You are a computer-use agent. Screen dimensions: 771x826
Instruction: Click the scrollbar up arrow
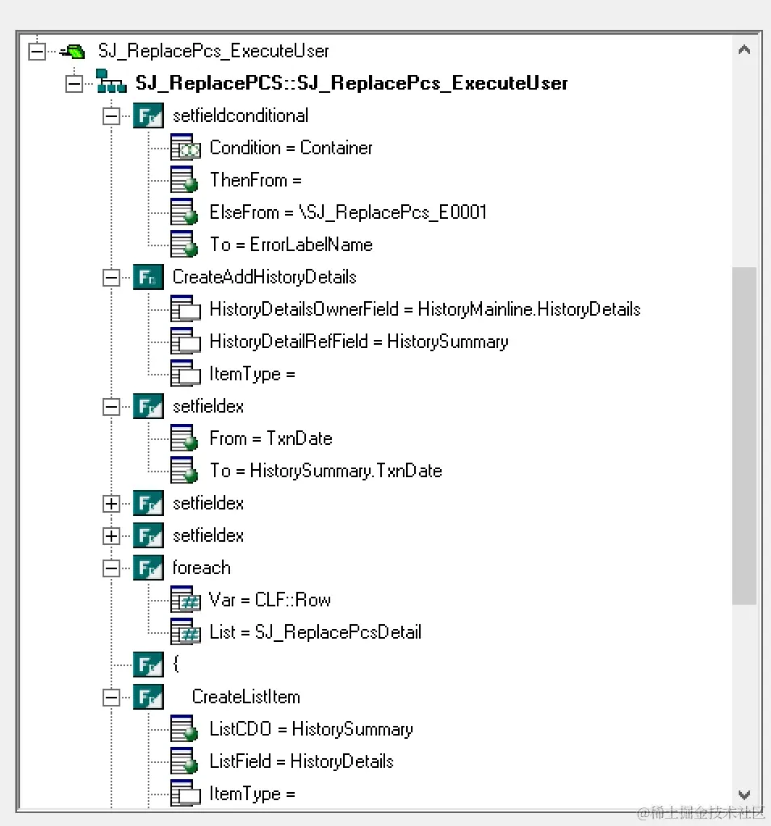tap(744, 49)
